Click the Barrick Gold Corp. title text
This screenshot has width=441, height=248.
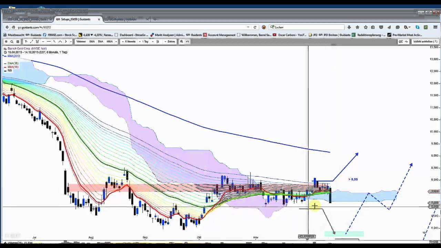click(x=27, y=49)
